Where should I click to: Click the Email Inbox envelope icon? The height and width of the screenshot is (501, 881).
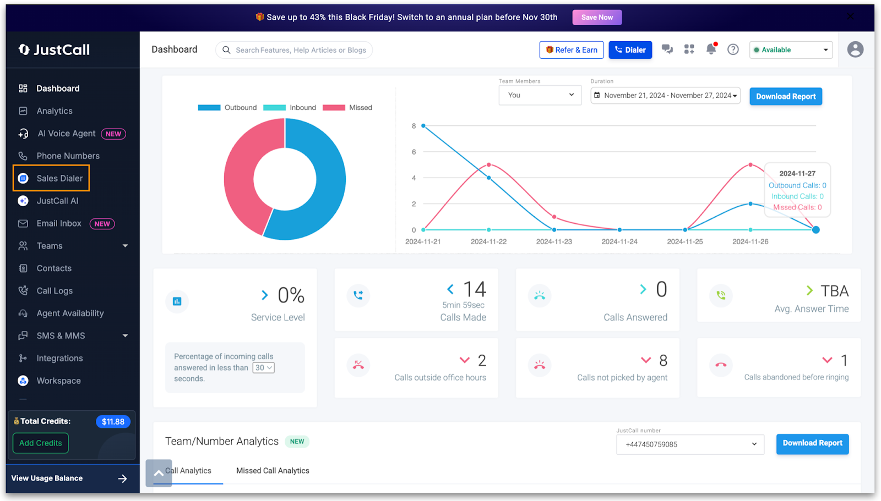pyautogui.click(x=23, y=223)
